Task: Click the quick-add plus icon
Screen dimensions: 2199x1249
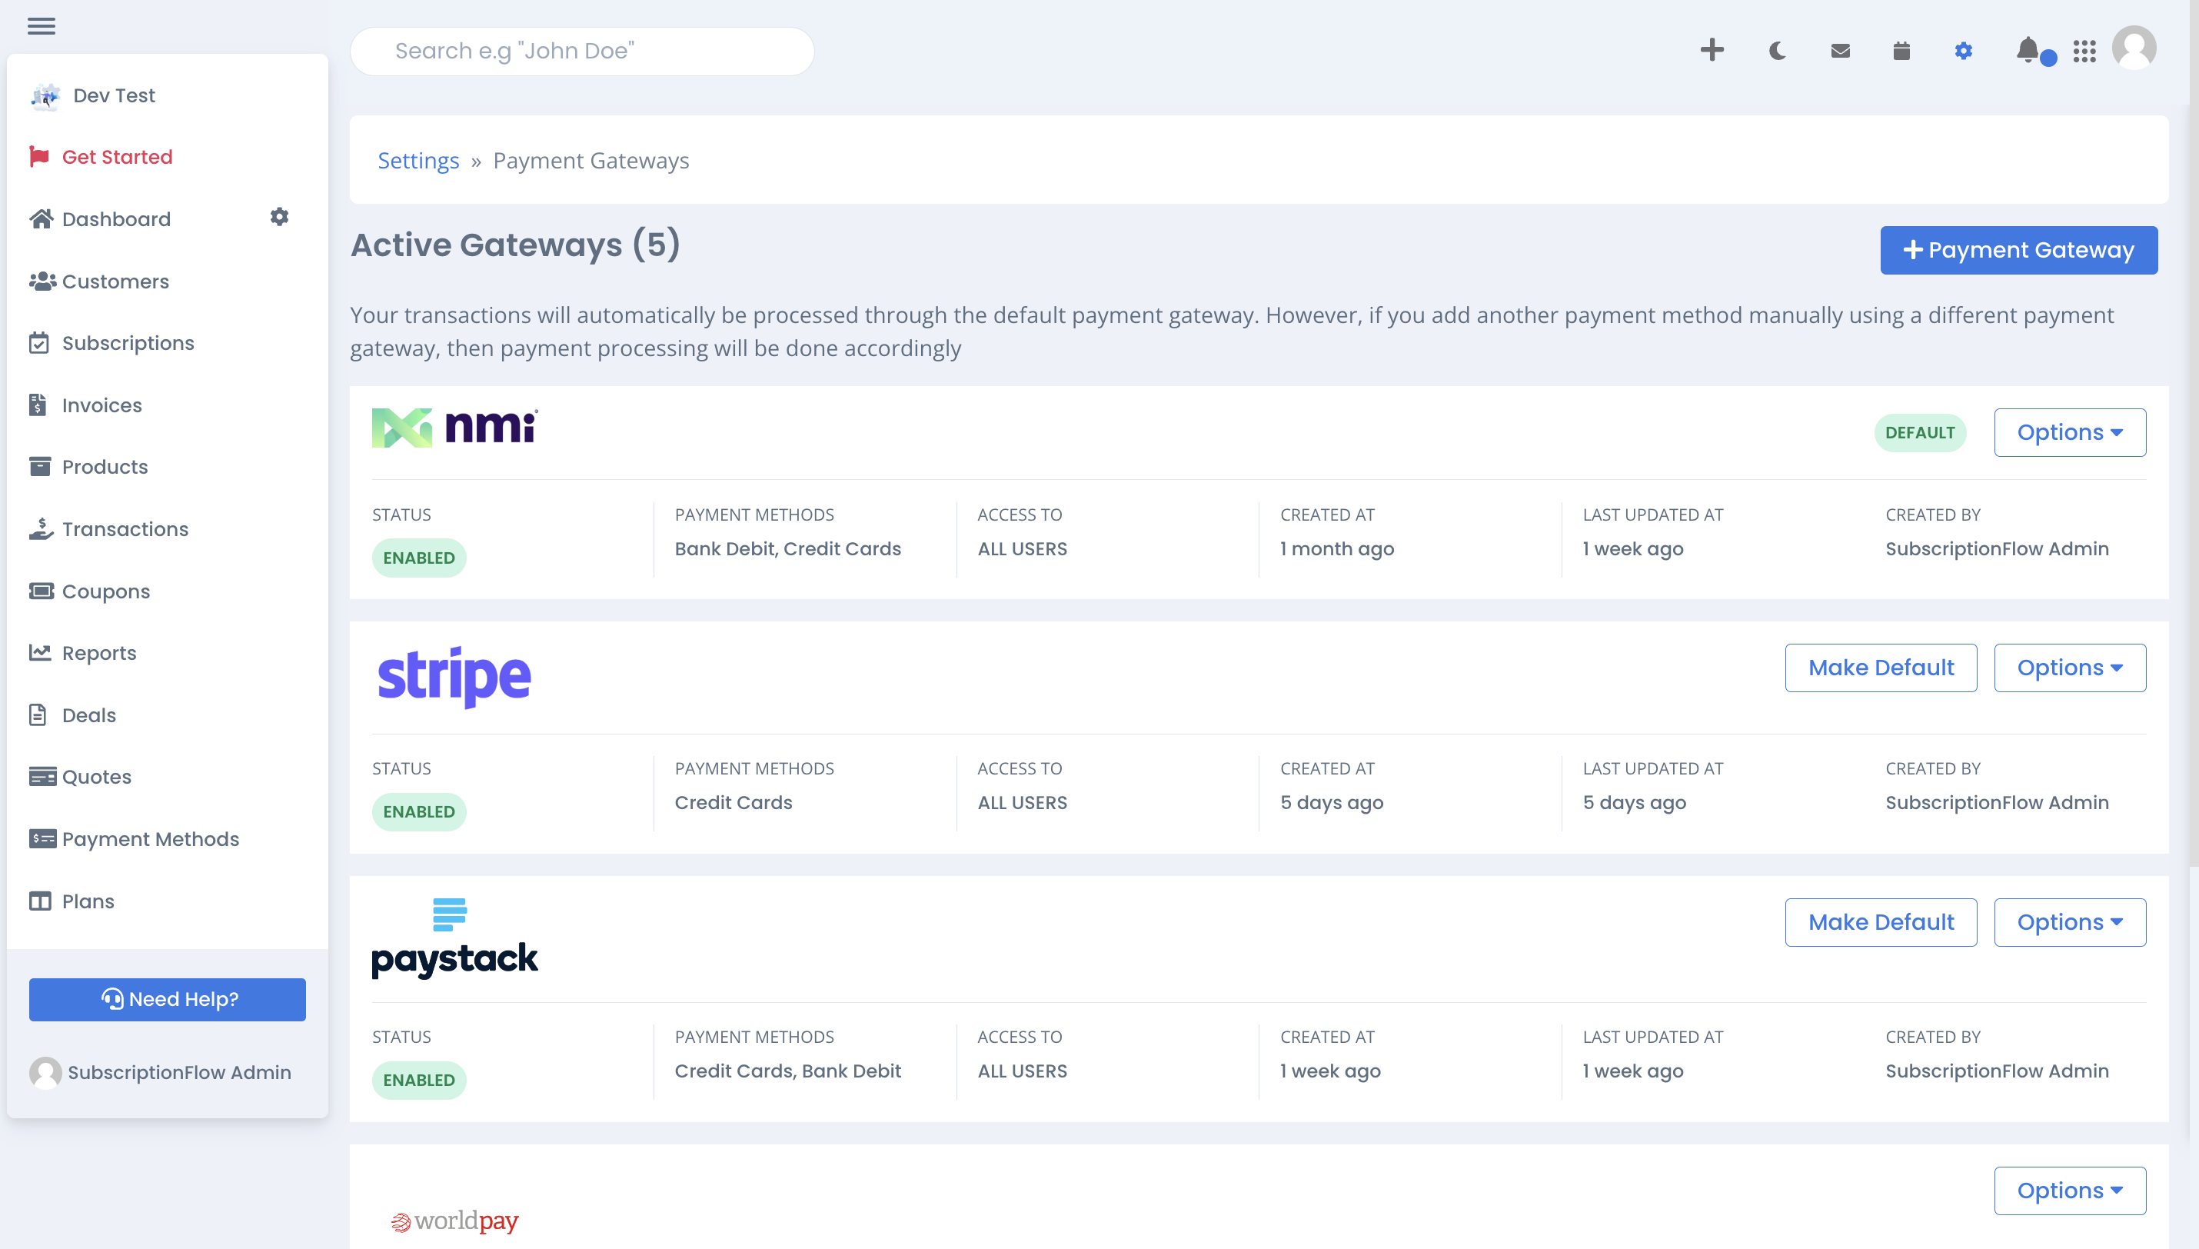Action: 1712,51
